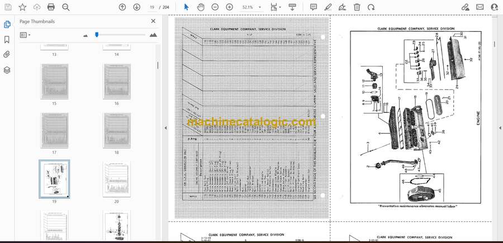Image resolution: width=503 pixels, height=243 pixels.
Task: Click the page number field showing 19
Action: 152,7
